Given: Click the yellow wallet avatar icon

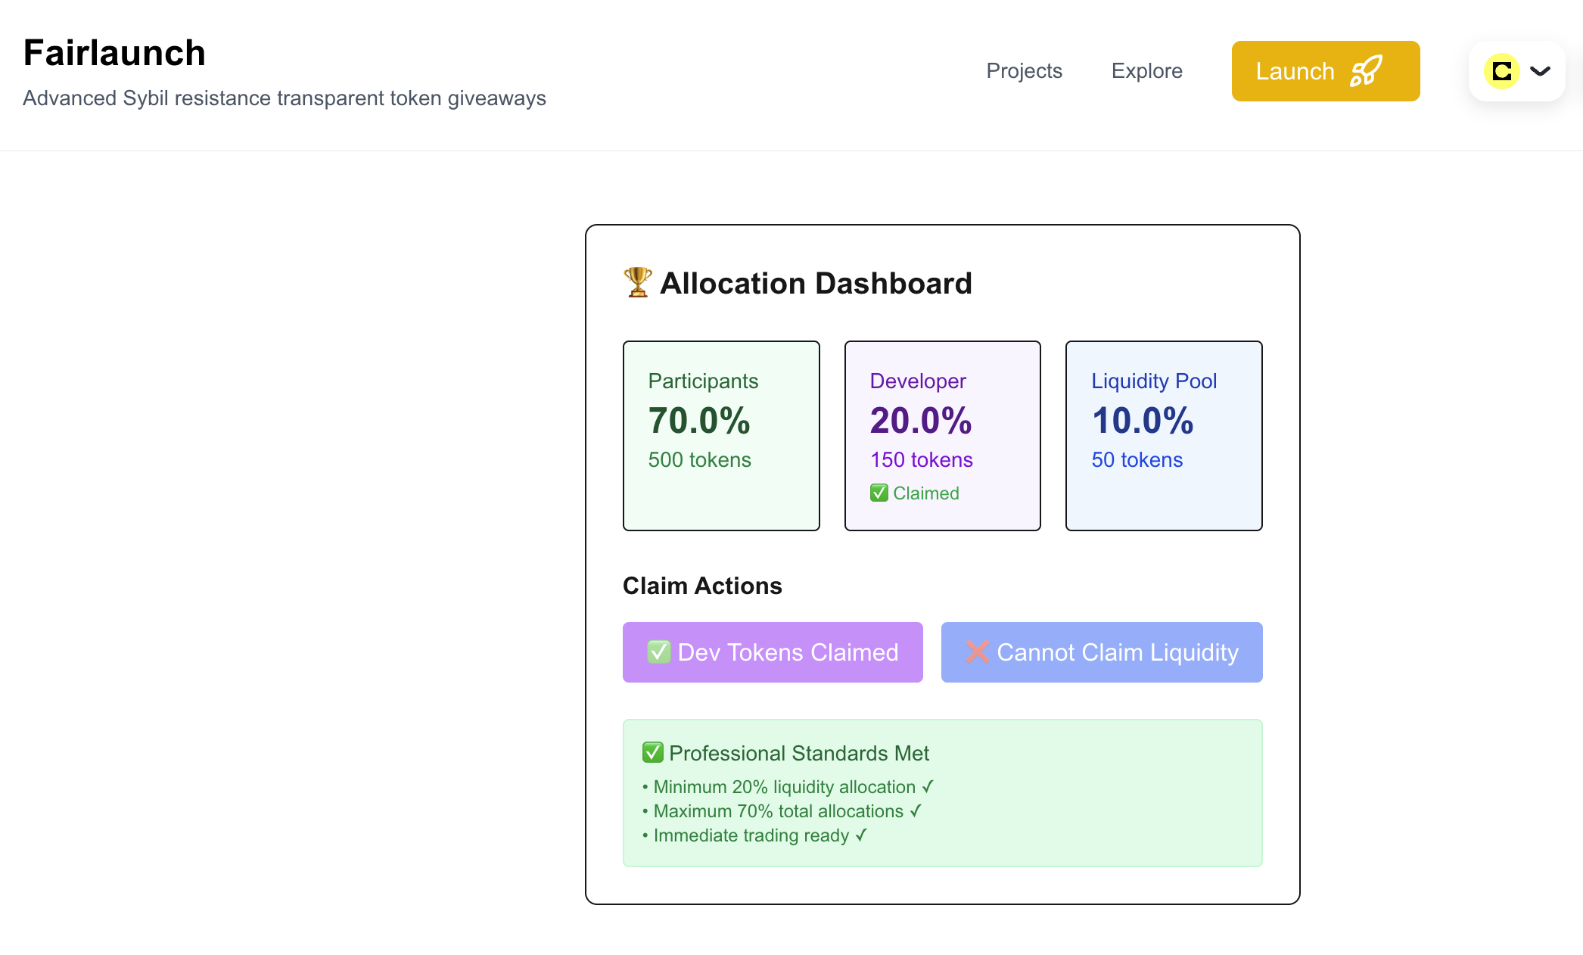Looking at the screenshot, I should point(1502,71).
